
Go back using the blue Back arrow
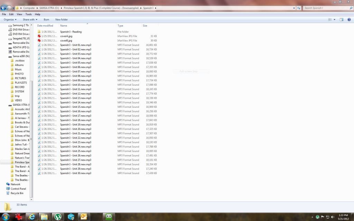coord(3,8)
